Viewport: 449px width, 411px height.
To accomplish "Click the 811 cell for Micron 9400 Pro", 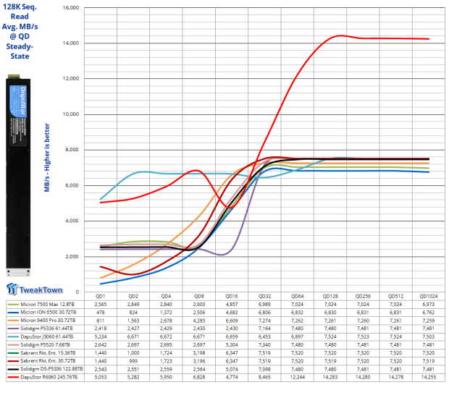I will click(x=101, y=321).
